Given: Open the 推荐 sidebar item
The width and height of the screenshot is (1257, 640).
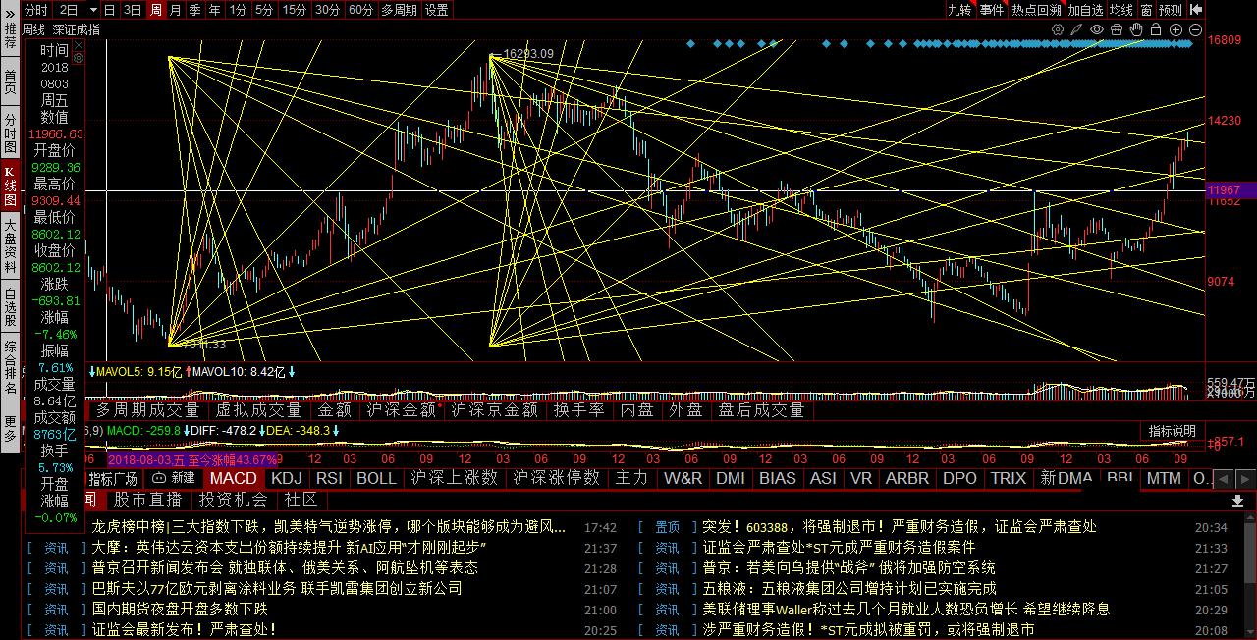Looking at the screenshot, I should [x=10, y=37].
